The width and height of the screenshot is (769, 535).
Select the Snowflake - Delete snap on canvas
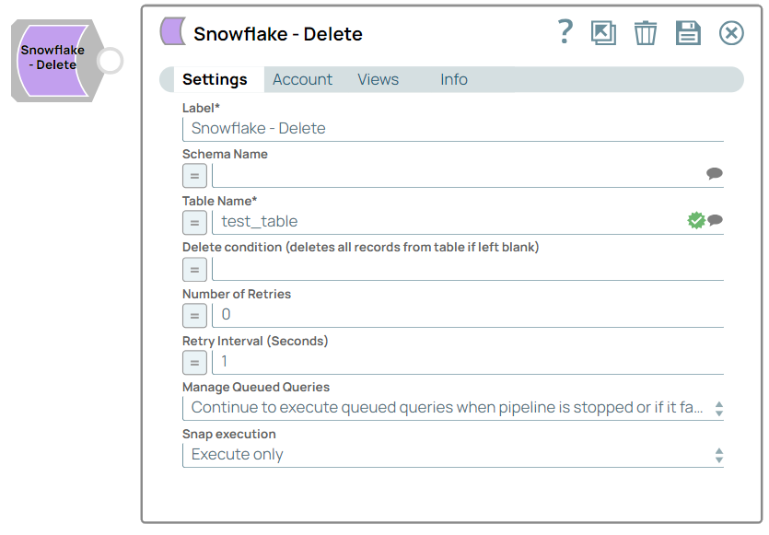click(x=52, y=57)
